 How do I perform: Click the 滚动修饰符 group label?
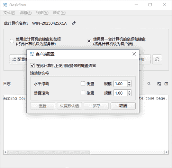point(39,73)
